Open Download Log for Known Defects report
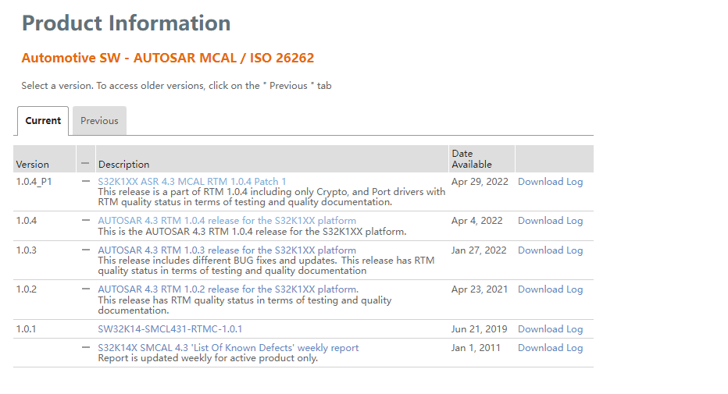 tap(550, 348)
